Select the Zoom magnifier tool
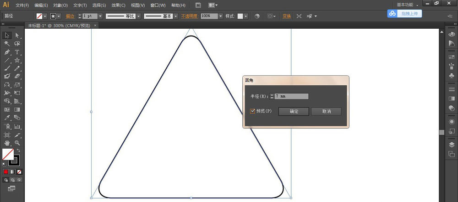Screen dimensions: 458x202 [17, 143]
